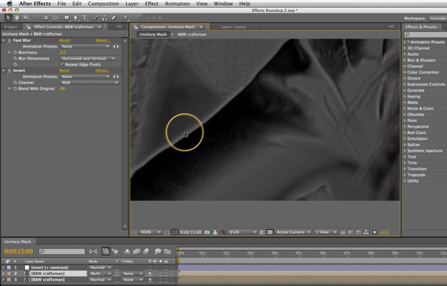Image resolution: width=447 pixels, height=286 pixels.
Task: Switch to the Project tab
Action: [x=11, y=27]
